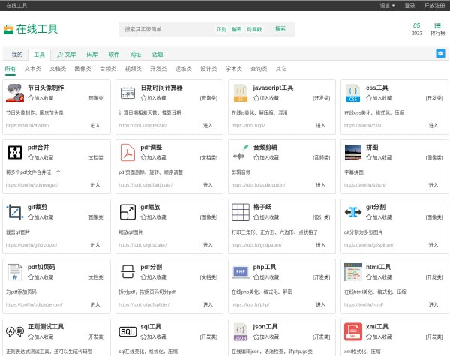Click 进入 link on the 拼图 card
The width and height of the screenshot is (450, 356).
(x=433, y=184)
